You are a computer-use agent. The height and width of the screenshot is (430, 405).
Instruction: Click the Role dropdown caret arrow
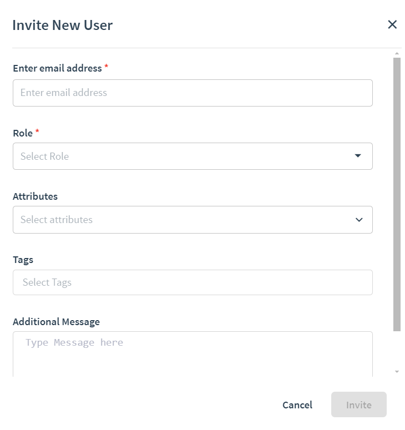357,156
